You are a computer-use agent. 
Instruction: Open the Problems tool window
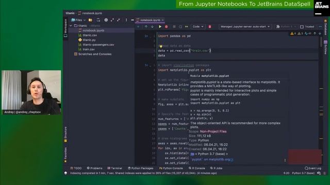tap(94, 168)
